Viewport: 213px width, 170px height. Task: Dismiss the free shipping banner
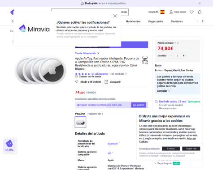pyautogui.click(x=200, y=3)
